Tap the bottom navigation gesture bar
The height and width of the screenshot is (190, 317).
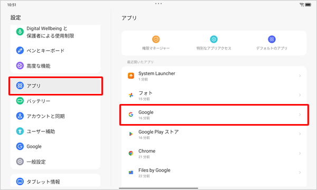[x=158, y=188]
